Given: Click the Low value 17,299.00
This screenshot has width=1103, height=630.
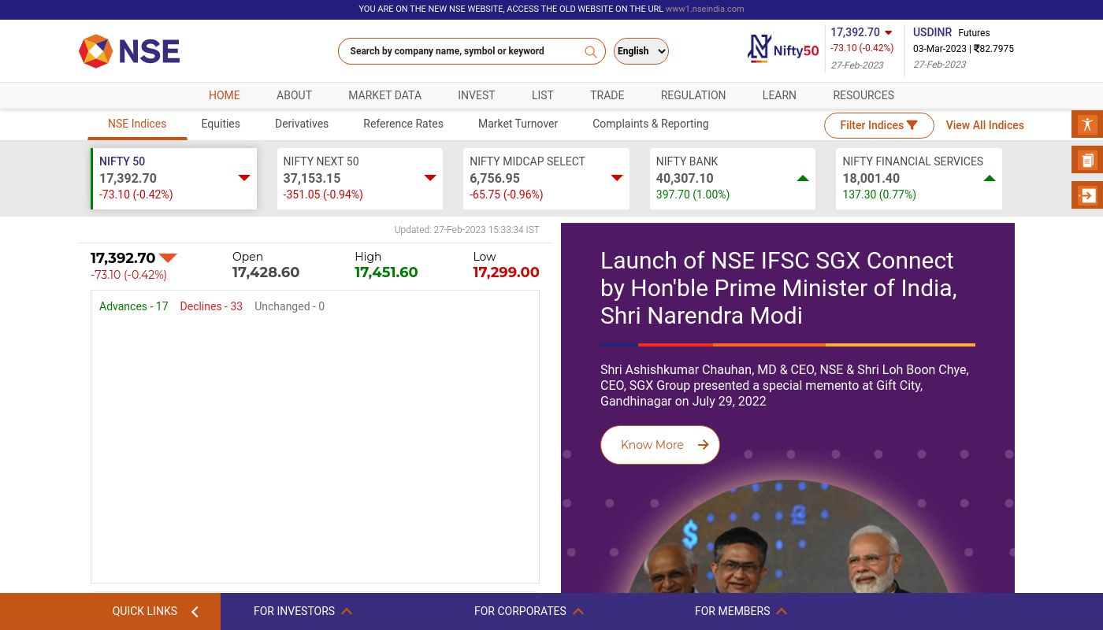Looking at the screenshot, I should tap(506, 272).
